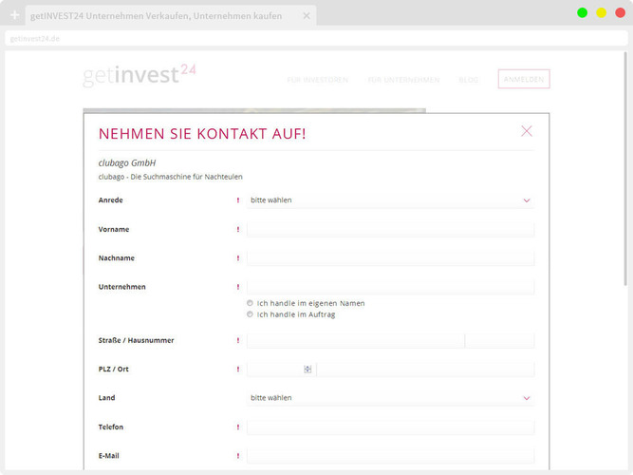Open the Land dropdown
633x475 pixels.
[390, 398]
